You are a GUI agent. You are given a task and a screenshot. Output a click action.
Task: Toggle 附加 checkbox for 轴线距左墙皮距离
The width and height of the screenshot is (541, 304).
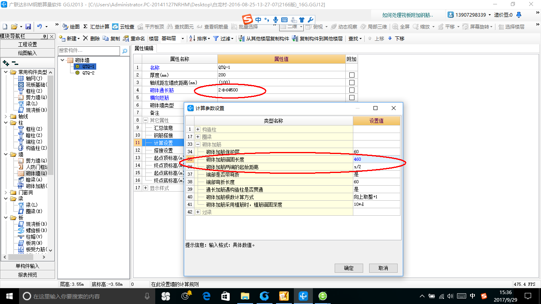coord(352,82)
